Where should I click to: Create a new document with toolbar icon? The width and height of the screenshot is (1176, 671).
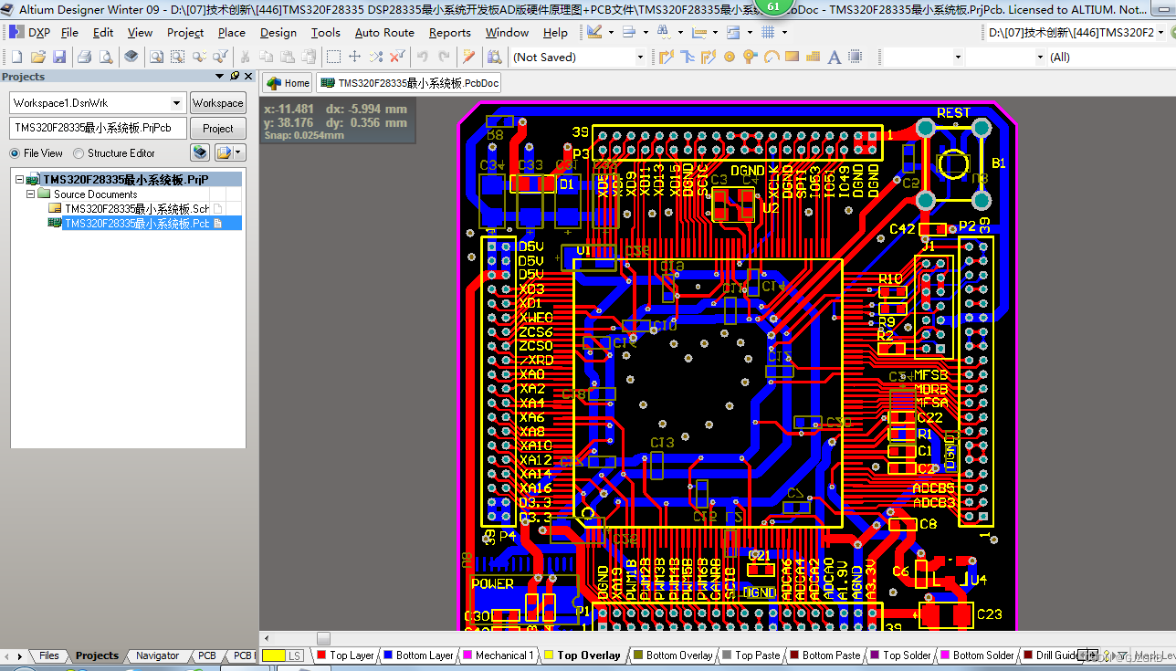pos(16,57)
